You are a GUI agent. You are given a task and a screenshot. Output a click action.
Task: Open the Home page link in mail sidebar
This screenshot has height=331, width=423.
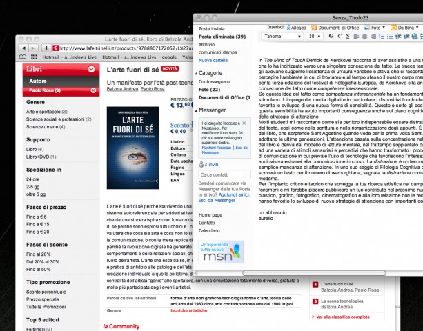coord(210,215)
